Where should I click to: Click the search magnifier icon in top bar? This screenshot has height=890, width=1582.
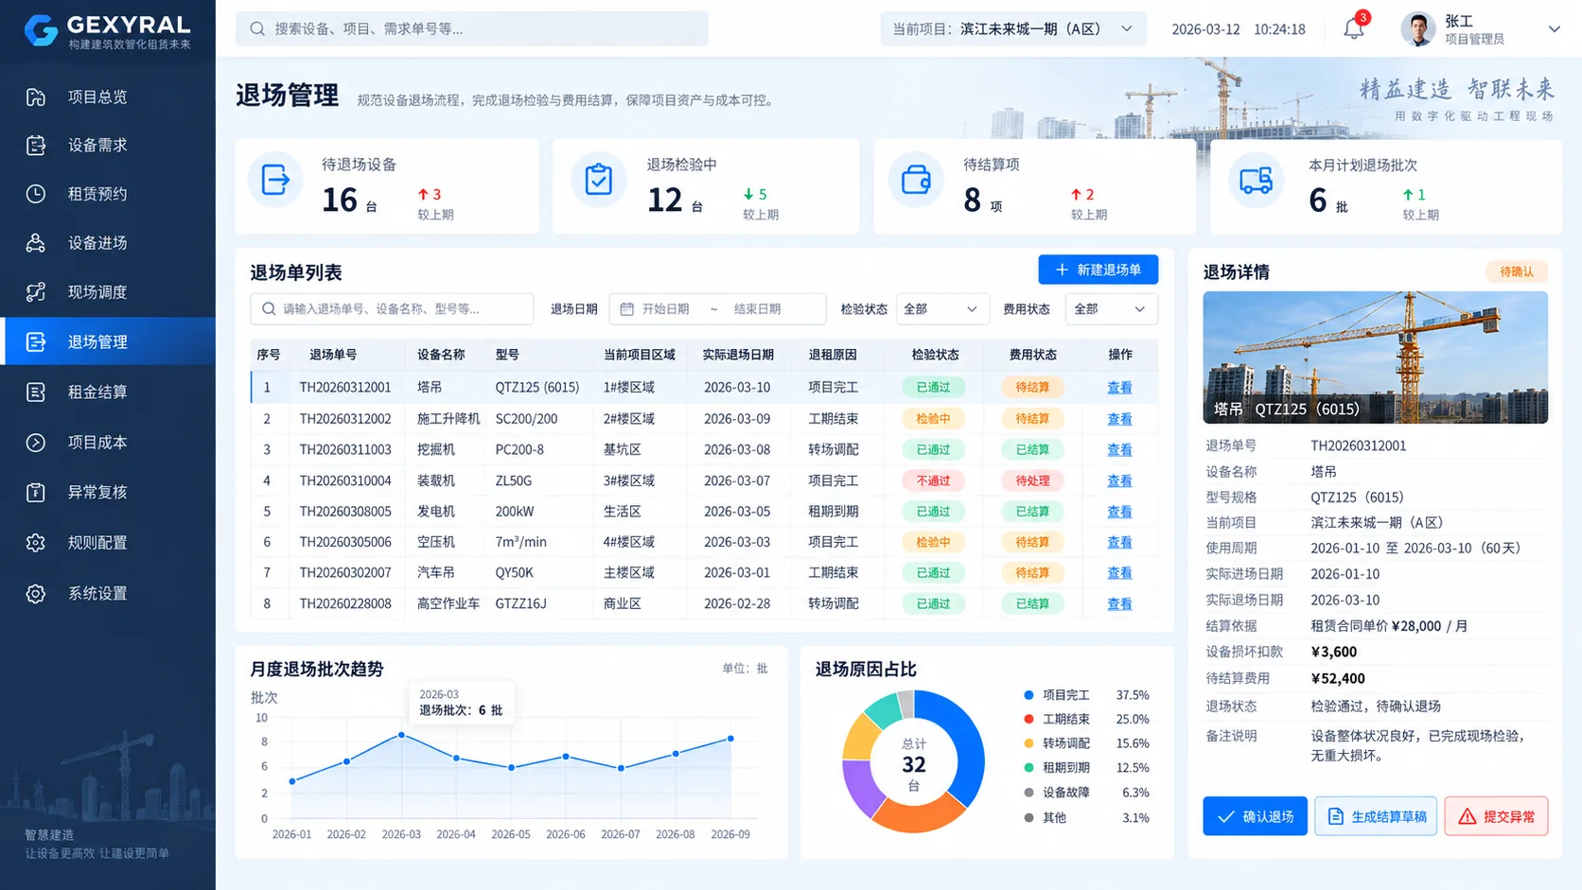(257, 28)
